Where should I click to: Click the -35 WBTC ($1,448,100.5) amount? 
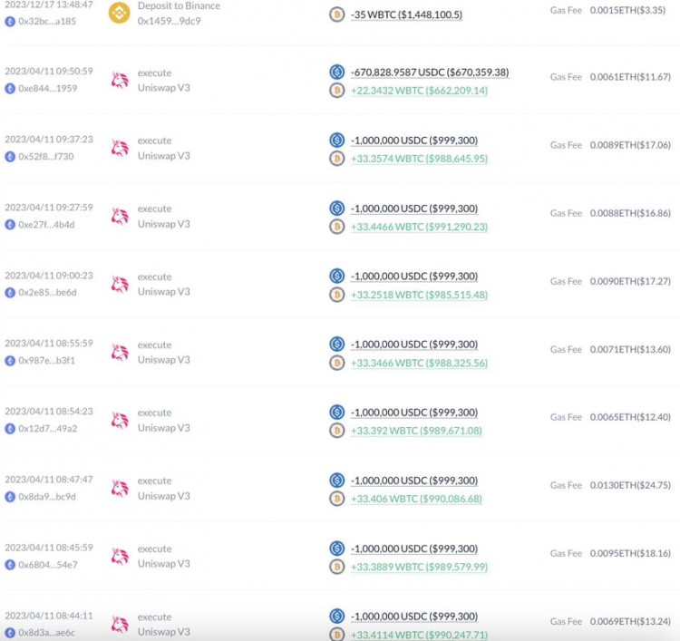[407, 15]
